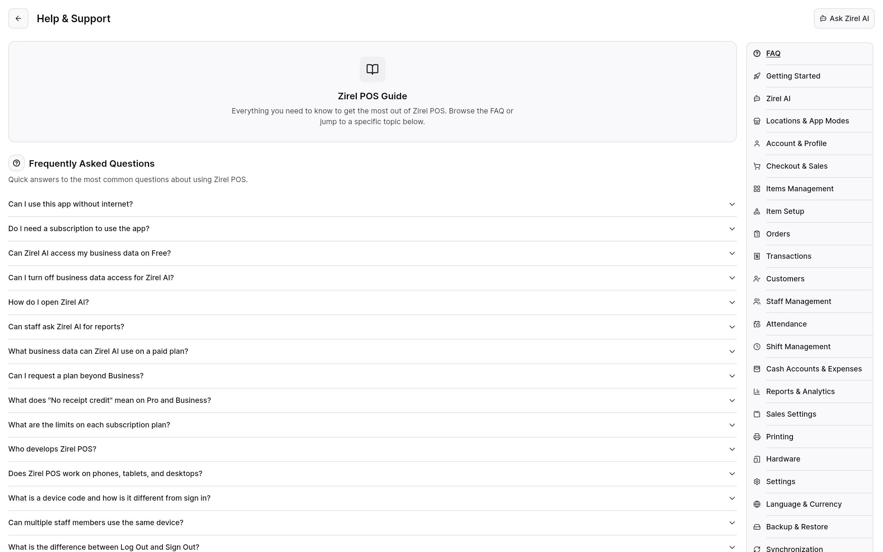883x552 pixels.
Task: Click the Account & Profile person icon
Action: [x=757, y=144]
